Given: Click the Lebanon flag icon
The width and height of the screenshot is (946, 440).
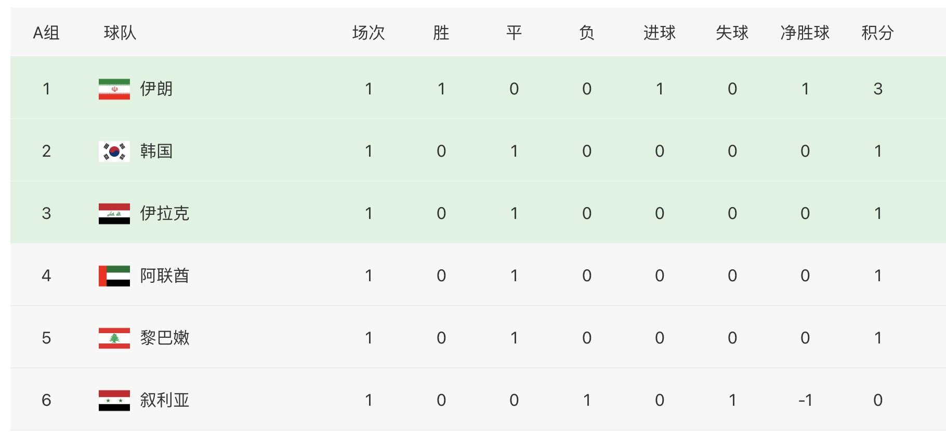Looking at the screenshot, I should click(x=114, y=338).
